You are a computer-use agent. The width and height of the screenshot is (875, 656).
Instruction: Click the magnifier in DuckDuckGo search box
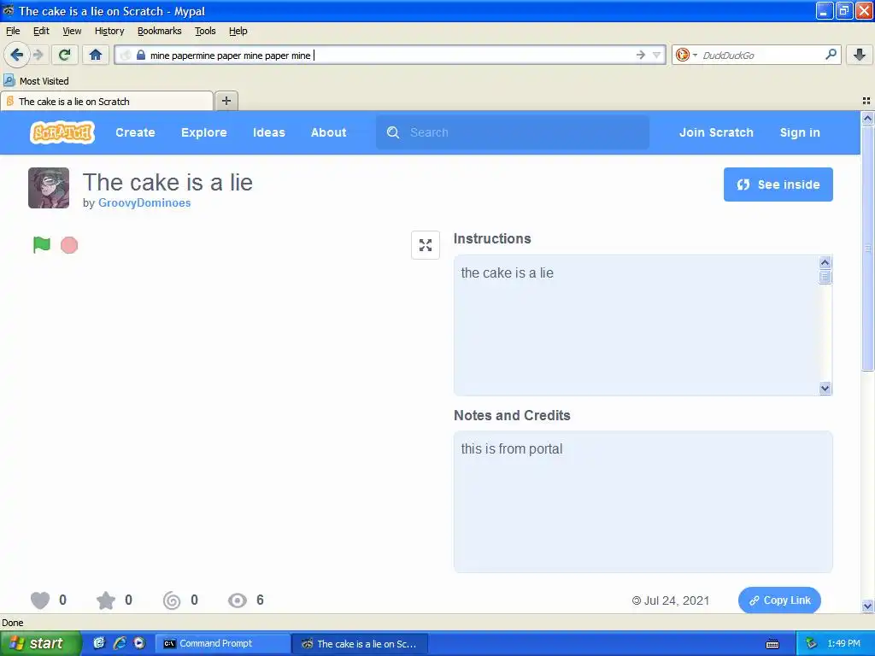point(831,55)
